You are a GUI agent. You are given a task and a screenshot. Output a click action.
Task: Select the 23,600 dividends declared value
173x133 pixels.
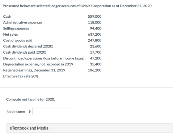coord(96,46)
